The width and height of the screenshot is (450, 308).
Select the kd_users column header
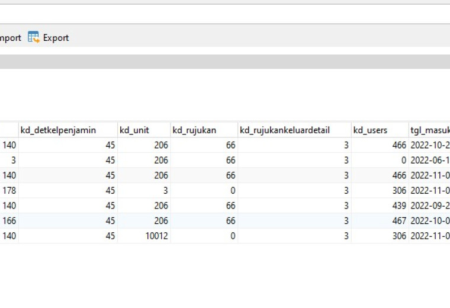tap(380, 130)
